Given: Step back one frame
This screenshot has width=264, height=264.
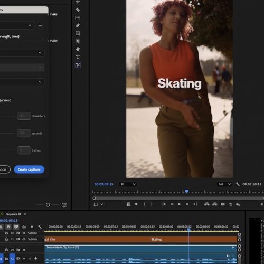Looking at the screenshot, I should (x=172, y=204).
